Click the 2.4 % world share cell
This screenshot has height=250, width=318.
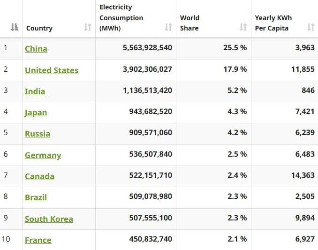(x=237, y=175)
